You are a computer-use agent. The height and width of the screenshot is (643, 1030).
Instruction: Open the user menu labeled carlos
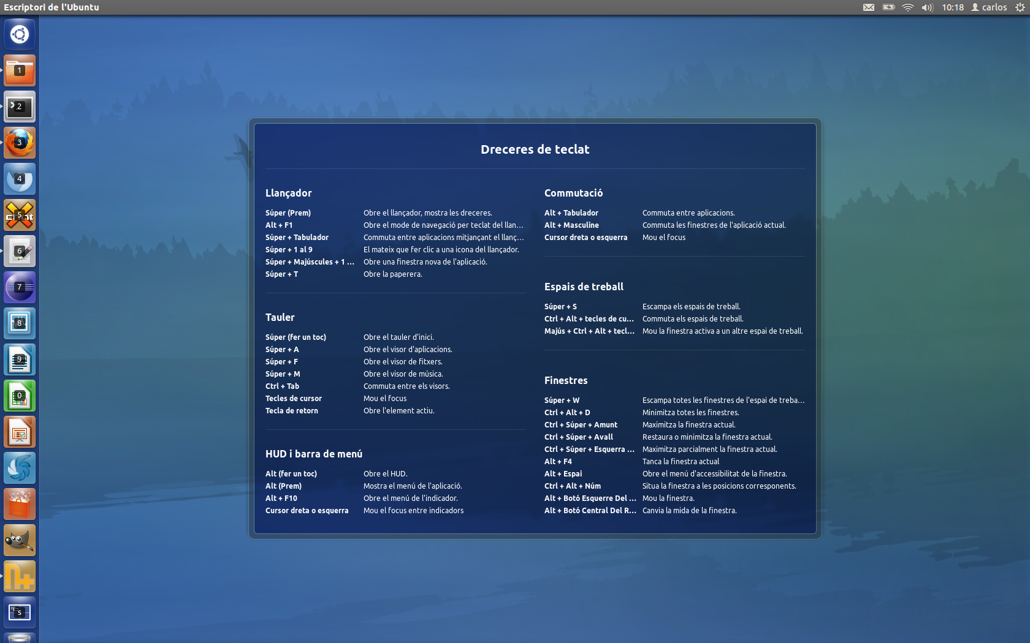[x=989, y=7]
